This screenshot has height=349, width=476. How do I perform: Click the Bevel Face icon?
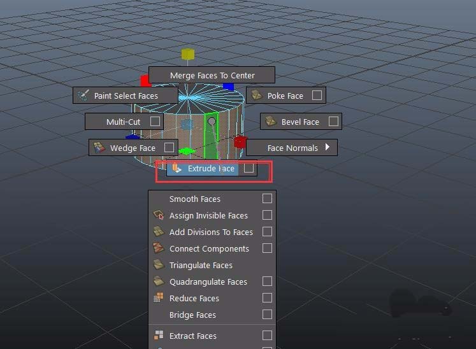coord(270,122)
